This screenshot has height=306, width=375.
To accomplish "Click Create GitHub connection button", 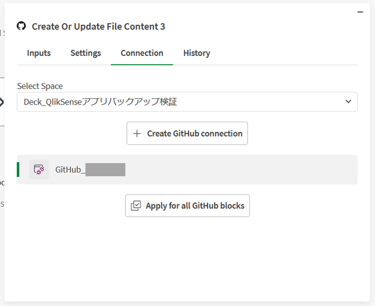I will tap(187, 133).
